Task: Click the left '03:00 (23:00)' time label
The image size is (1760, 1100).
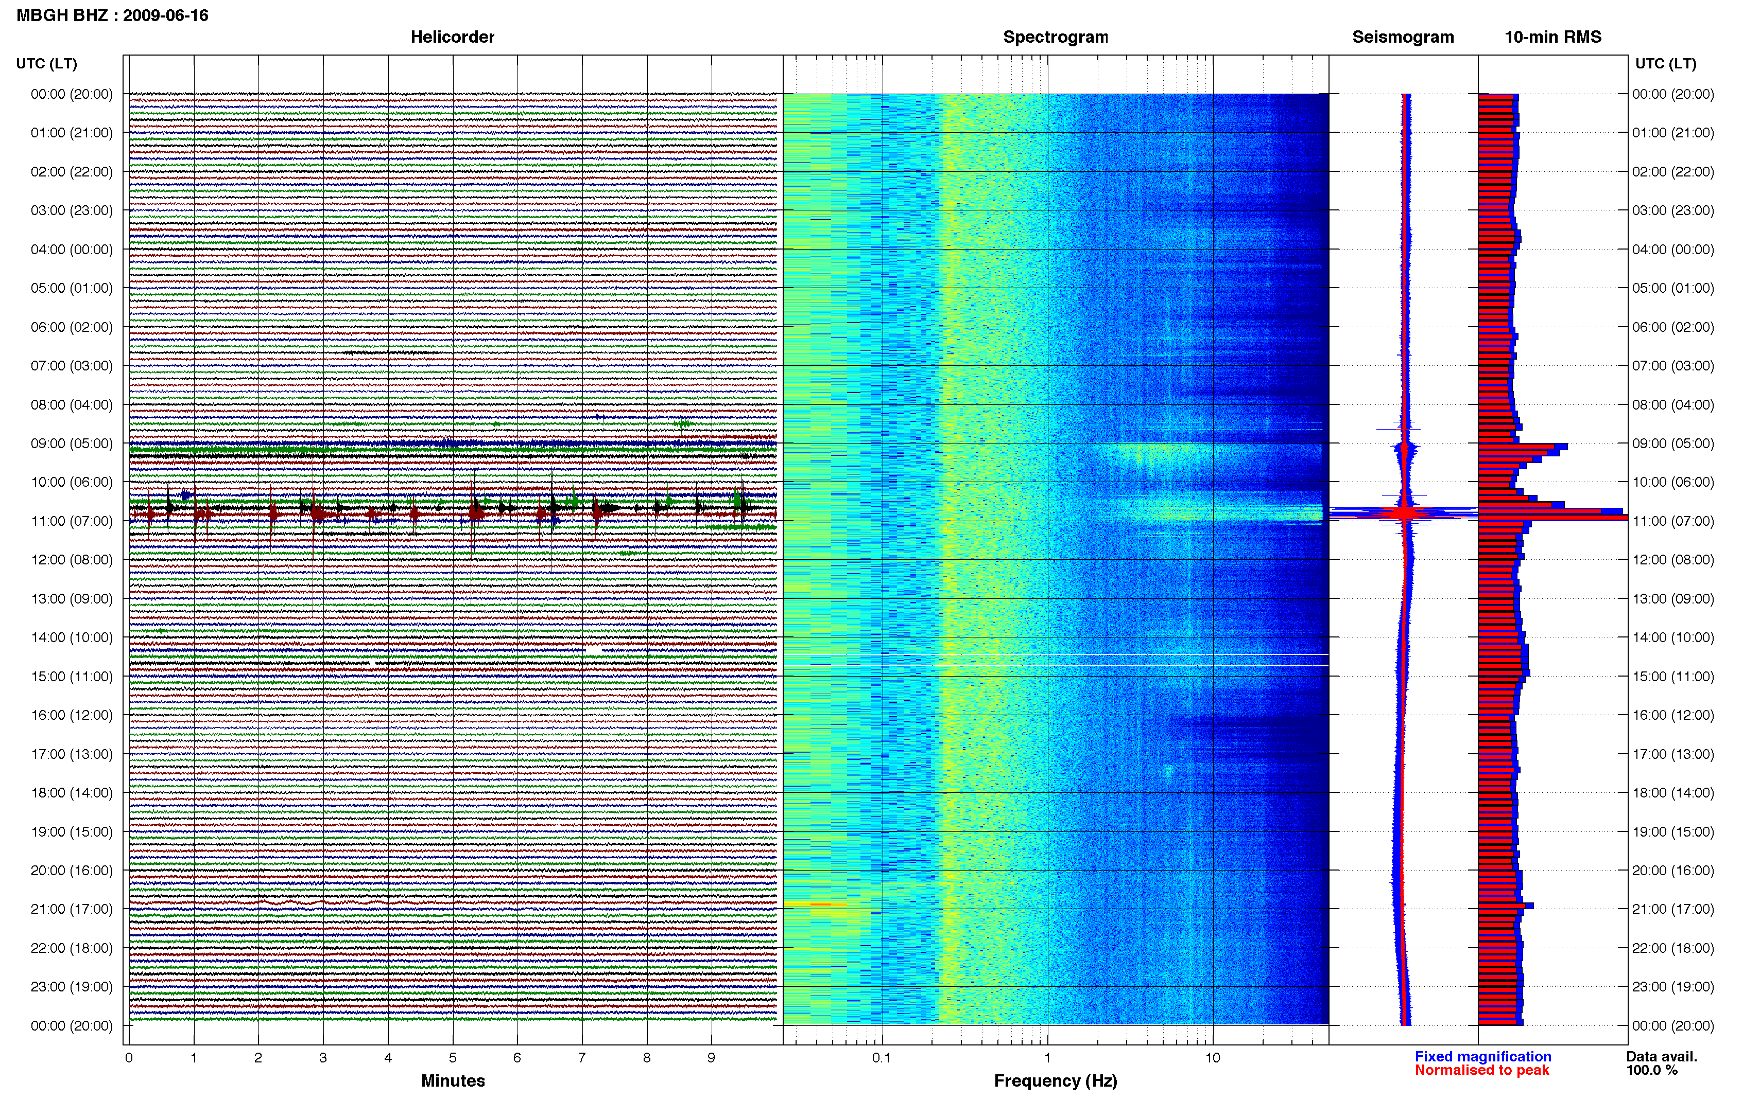Action: point(72,210)
